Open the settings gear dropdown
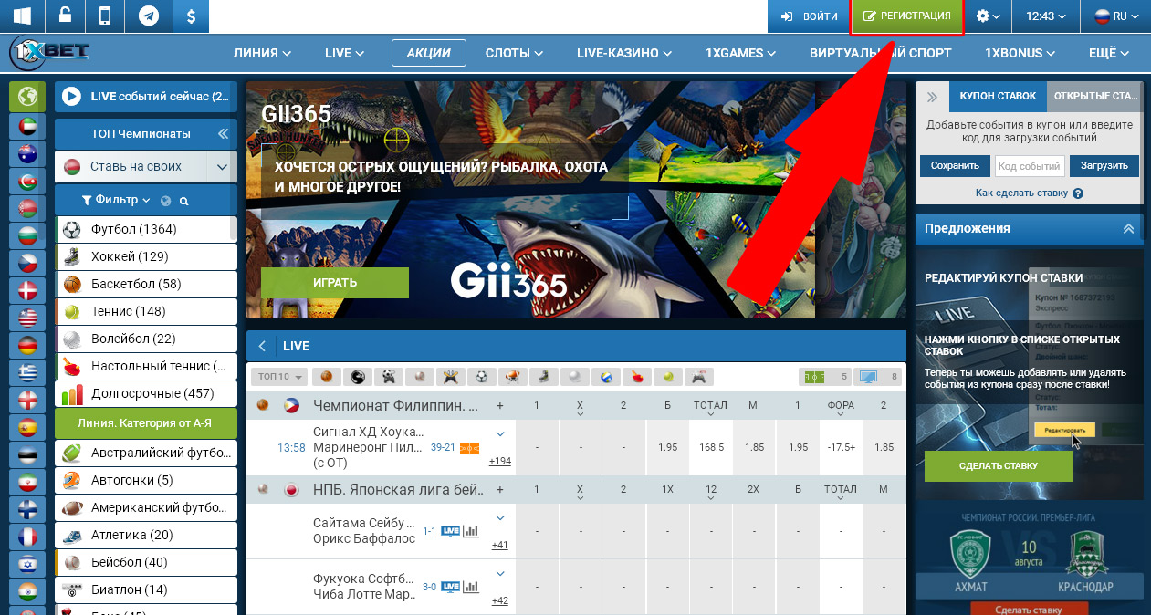 tap(988, 16)
